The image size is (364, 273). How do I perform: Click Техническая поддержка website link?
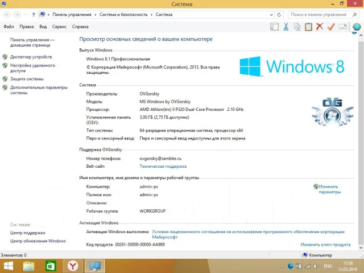pyautogui.click(x=163, y=166)
